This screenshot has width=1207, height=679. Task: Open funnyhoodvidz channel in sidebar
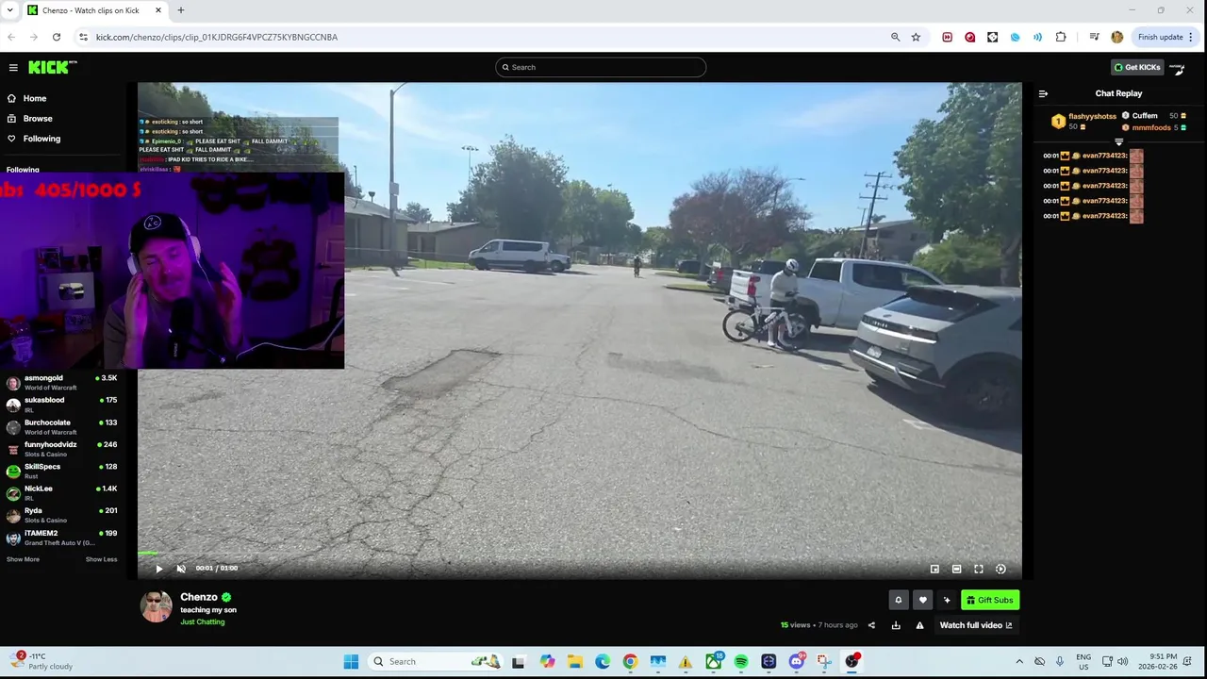[x=62, y=449]
